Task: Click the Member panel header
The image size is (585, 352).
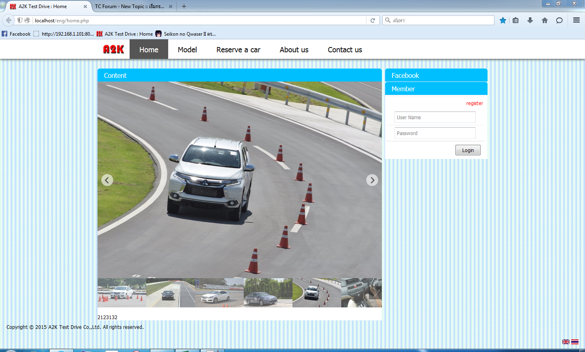Action: point(436,89)
